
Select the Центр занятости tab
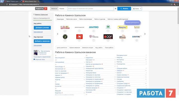point(62,47)
